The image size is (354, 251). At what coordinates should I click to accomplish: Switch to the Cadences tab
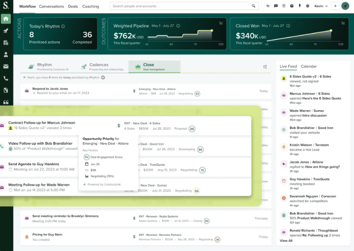pyautogui.click(x=103, y=67)
